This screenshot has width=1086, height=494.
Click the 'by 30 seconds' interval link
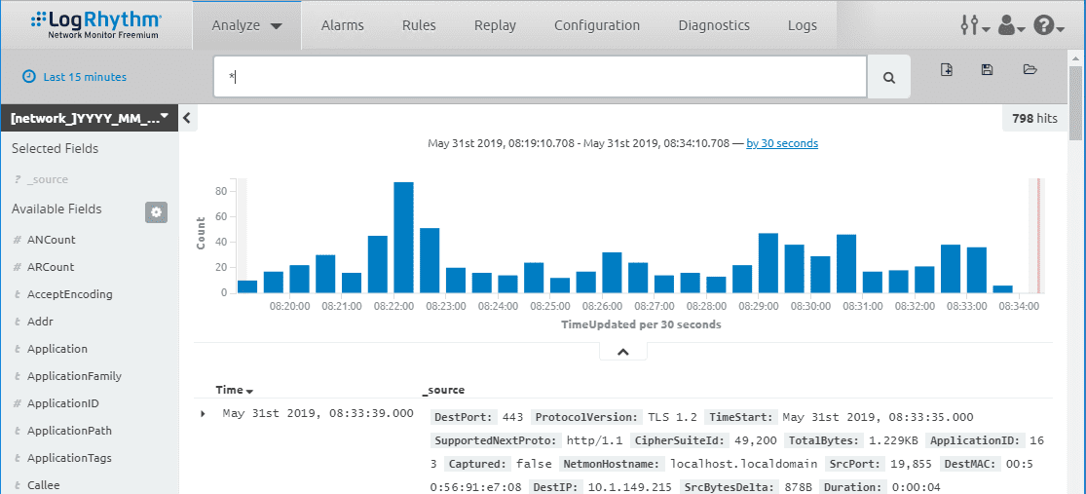coord(782,143)
